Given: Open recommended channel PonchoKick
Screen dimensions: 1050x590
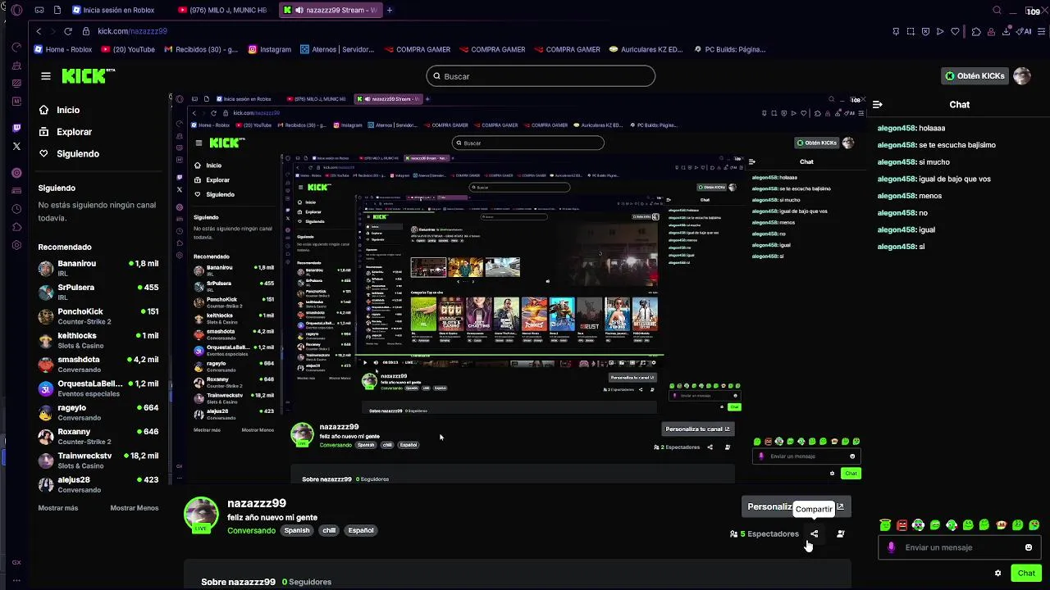Looking at the screenshot, I should tap(98, 316).
